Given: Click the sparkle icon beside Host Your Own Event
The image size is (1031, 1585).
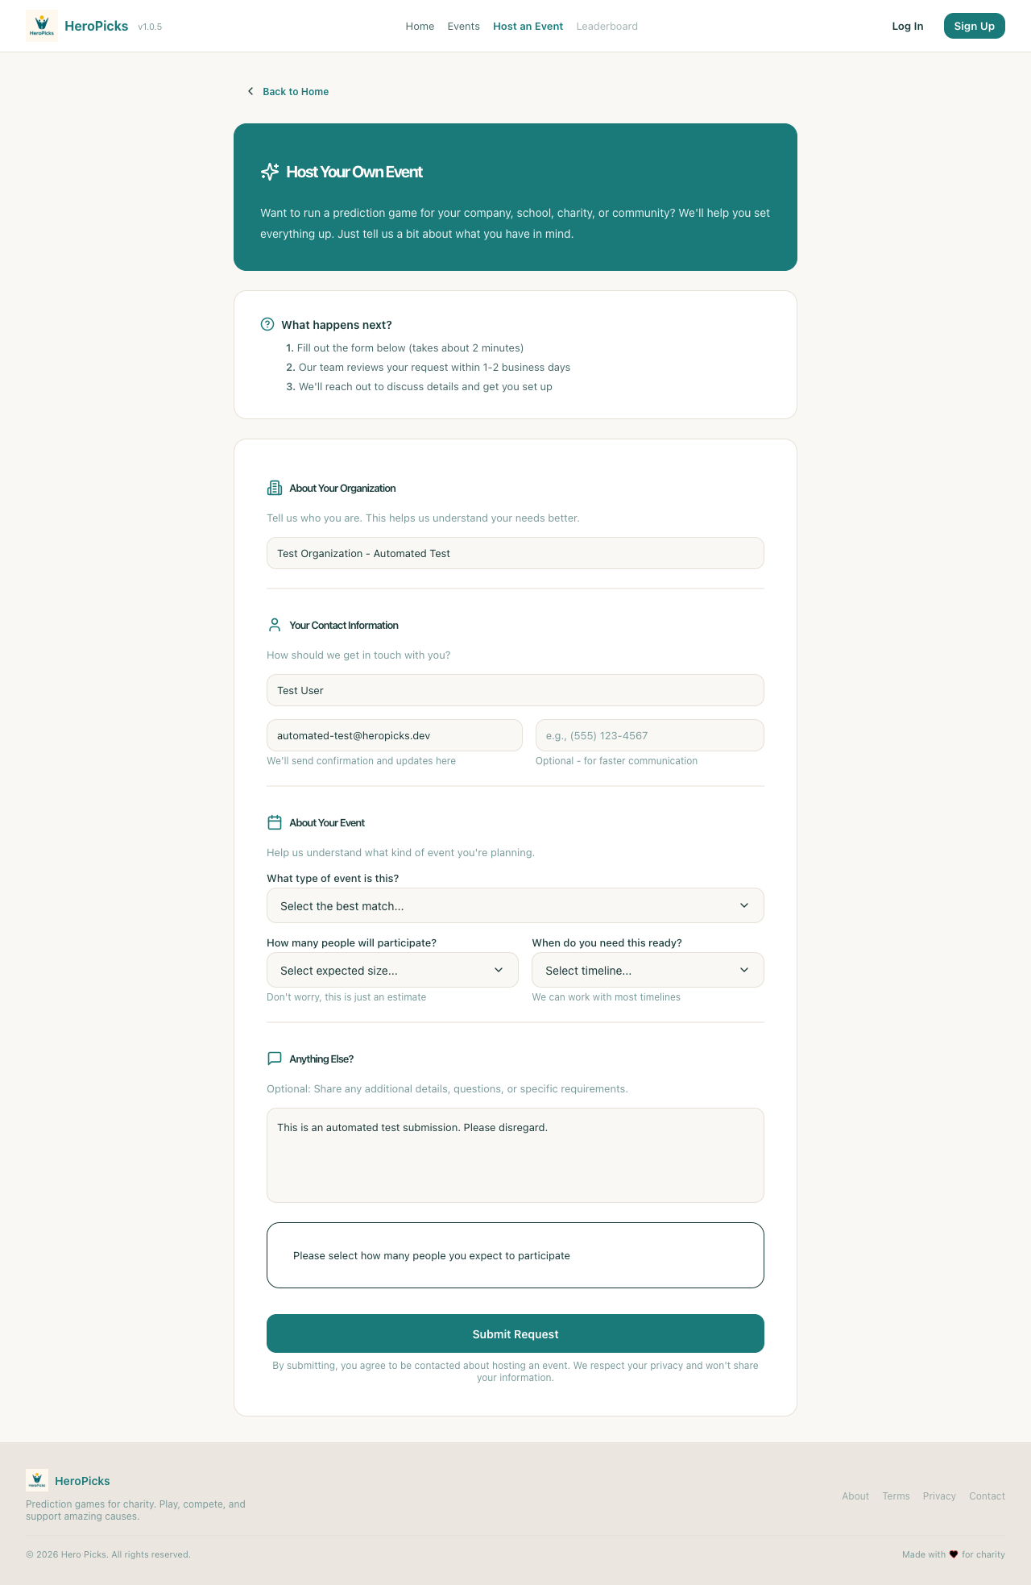Looking at the screenshot, I should coord(270,172).
